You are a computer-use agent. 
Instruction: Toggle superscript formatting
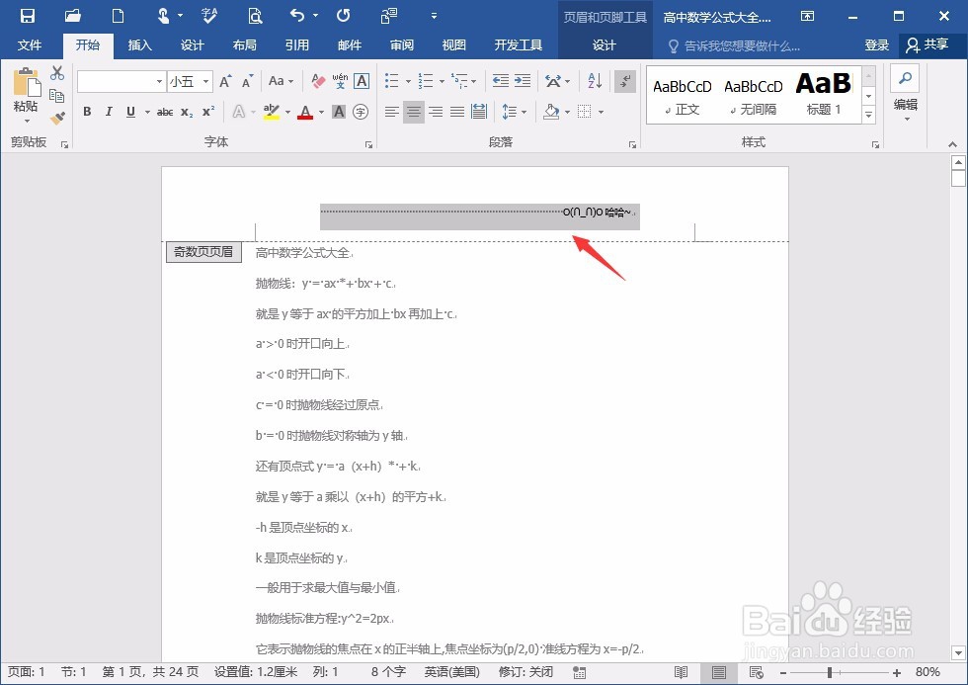(x=208, y=112)
